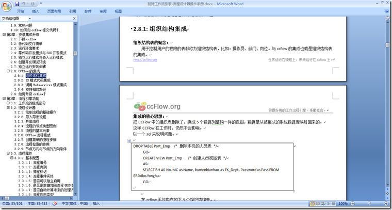Click the table move handle icon
392x210 pixels.
[x=129, y=141]
